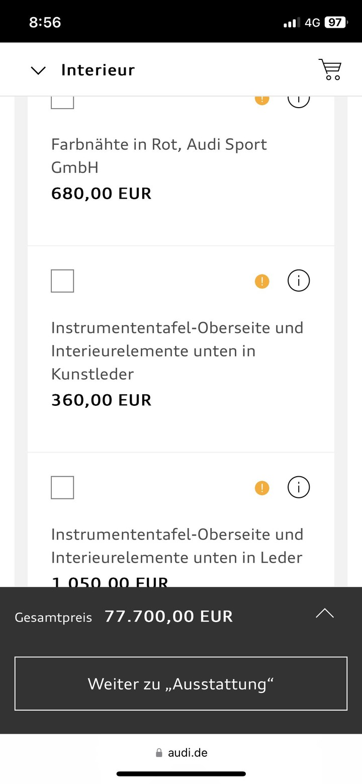The width and height of the screenshot is (362, 784).
Task: Tap orange warning icon on Kunstleder option
Action: point(262,281)
